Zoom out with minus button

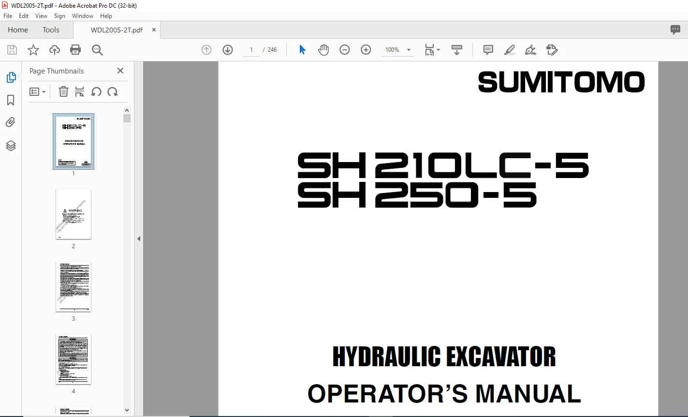(345, 50)
